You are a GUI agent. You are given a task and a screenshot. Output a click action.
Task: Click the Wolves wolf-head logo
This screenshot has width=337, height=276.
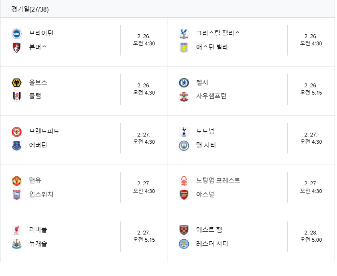pos(16,83)
